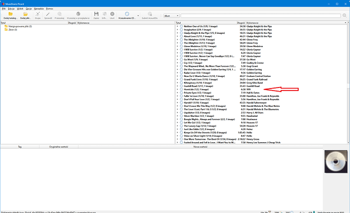This screenshot has width=350, height=213.
Task: Click the Tag column header
Action: coord(20,147)
